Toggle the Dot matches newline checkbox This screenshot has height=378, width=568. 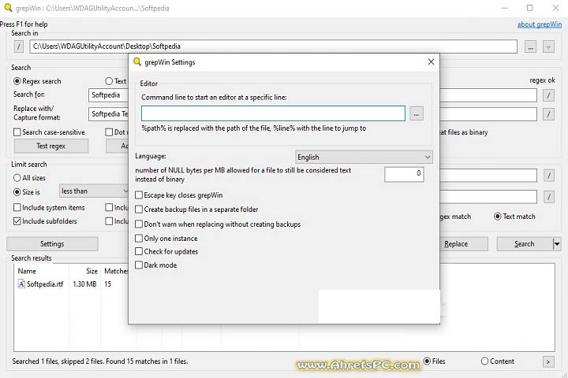pyautogui.click(x=109, y=132)
